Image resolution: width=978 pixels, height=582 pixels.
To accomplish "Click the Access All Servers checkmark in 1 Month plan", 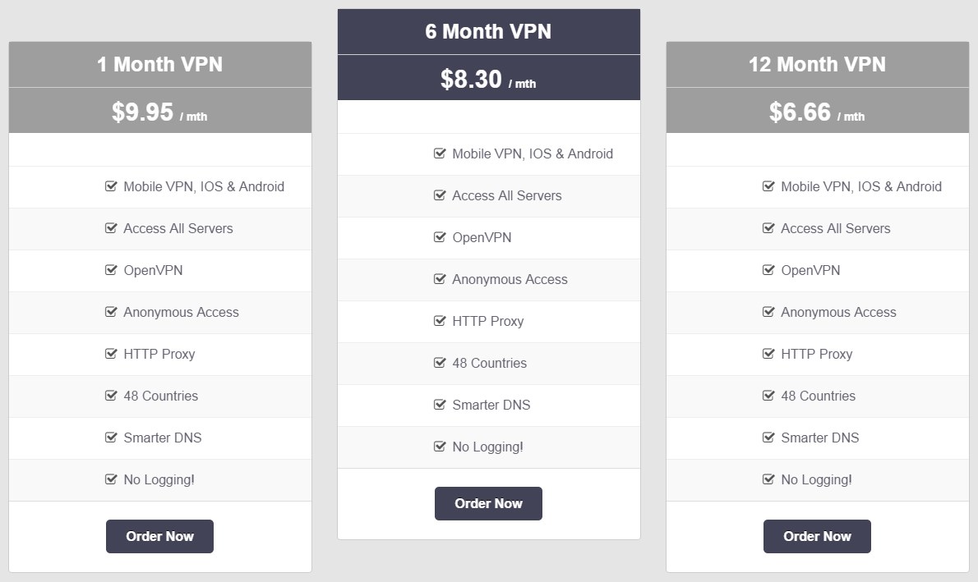I will 111,228.
